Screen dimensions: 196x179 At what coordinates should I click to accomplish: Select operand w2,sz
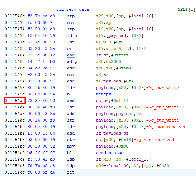102,74
